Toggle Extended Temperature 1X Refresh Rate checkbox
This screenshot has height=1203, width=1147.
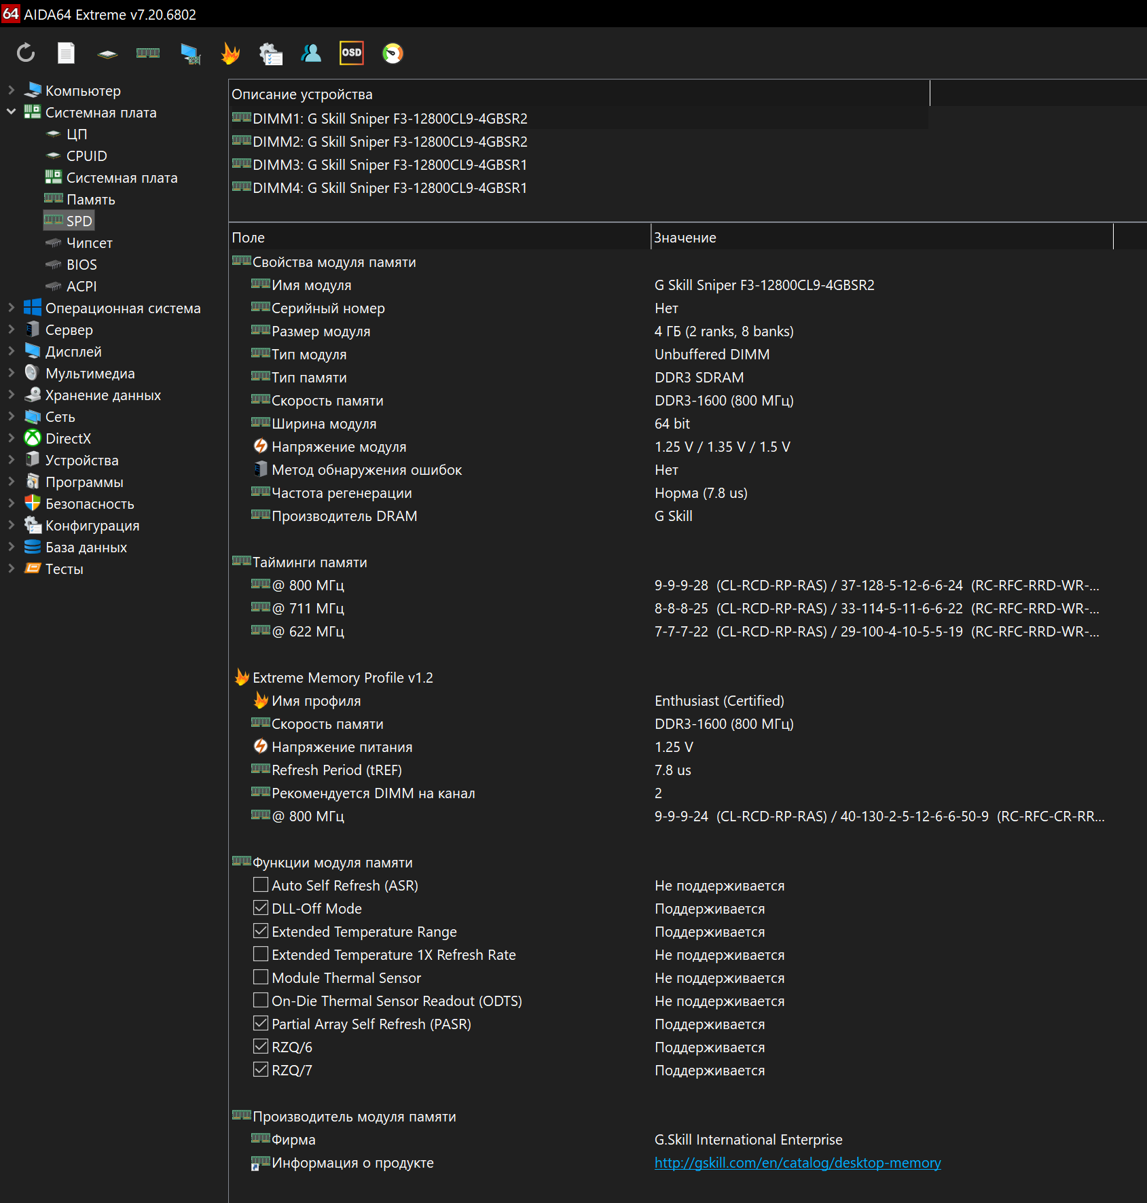pyautogui.click(x=261, y=954)
